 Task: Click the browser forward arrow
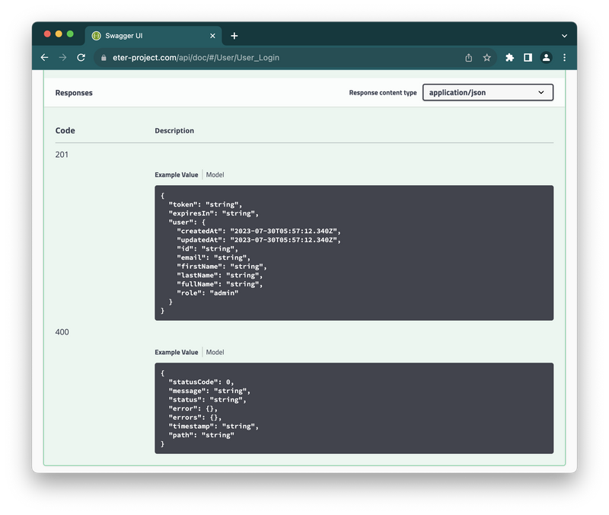coord(62,57)
